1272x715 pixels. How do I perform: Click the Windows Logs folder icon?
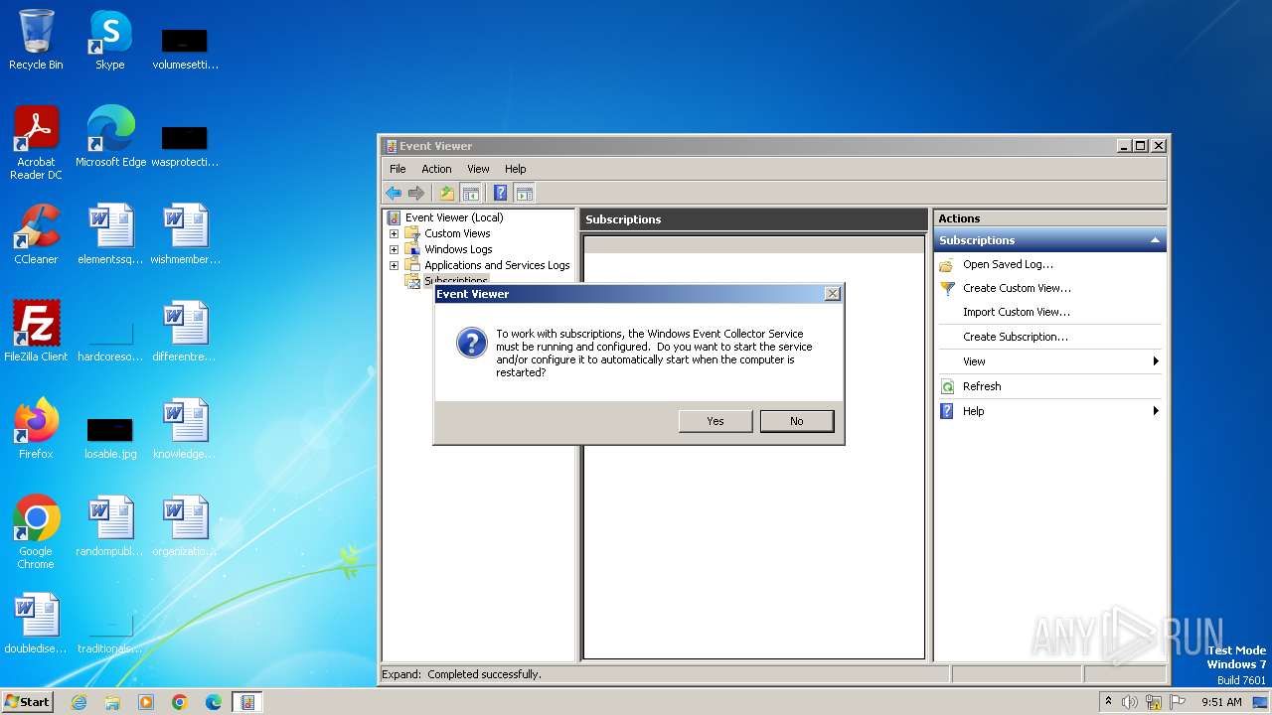(x=412, y=249)
